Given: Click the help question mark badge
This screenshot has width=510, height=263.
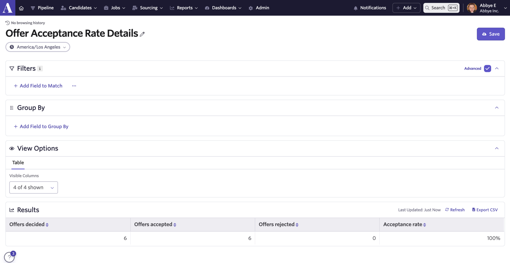Looking at the screenshot, I should (9, 257).
